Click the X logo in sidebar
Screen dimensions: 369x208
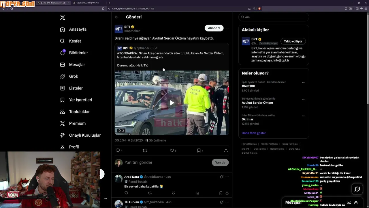(x=63, y=17)
